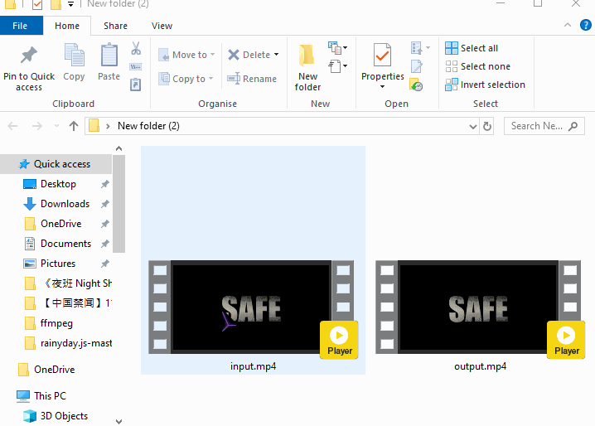Viewport: 595px width, 426px height.
Task: Switch to the Share ribbon tab
Action: [115, 26]
